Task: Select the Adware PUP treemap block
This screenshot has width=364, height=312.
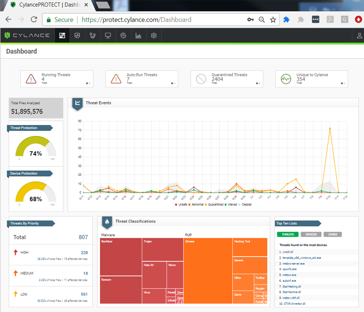Action: point(208,271)
